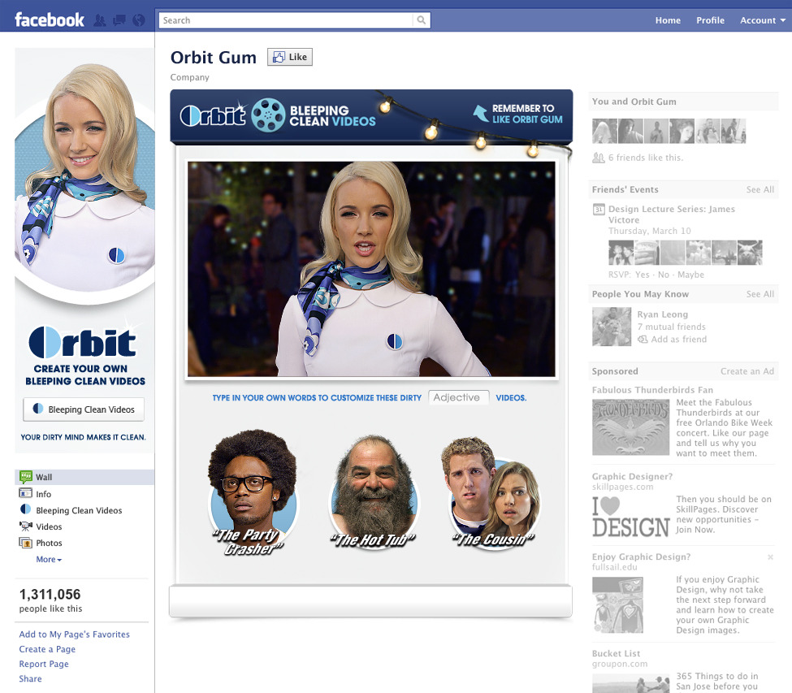
Task: Open Fabulous Thunderbirds Fan ad title
Action: [x=652, y=390]
